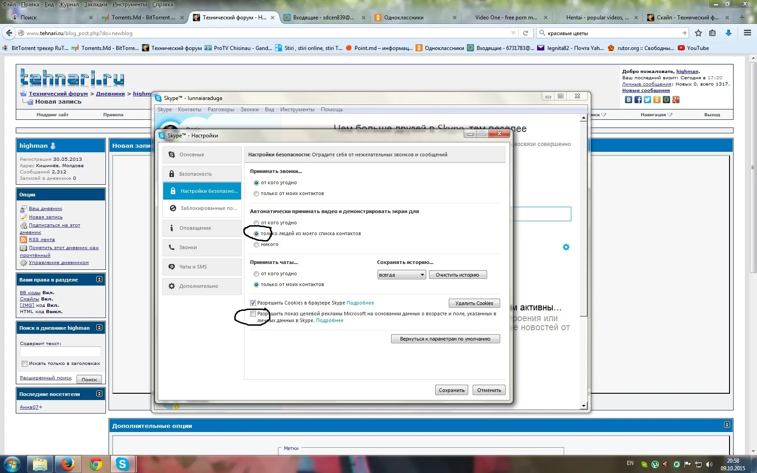Open 'Новые сообщения' link
The width and height of the screenshot is (757, 473).
[646, 91]
